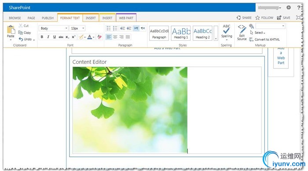Switch to the PAGE tab
The height and width of the screenshot is (171, 308).
coord(31,18)
